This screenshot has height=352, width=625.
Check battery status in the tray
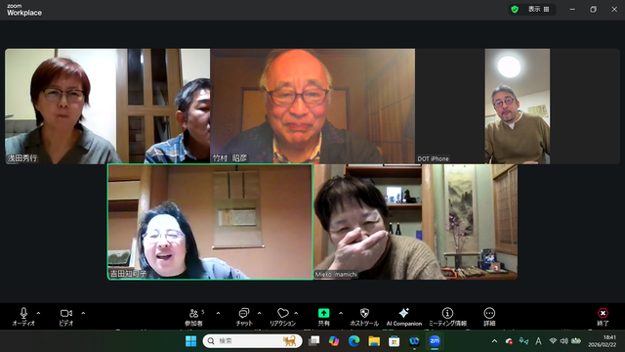coord(576,341)
